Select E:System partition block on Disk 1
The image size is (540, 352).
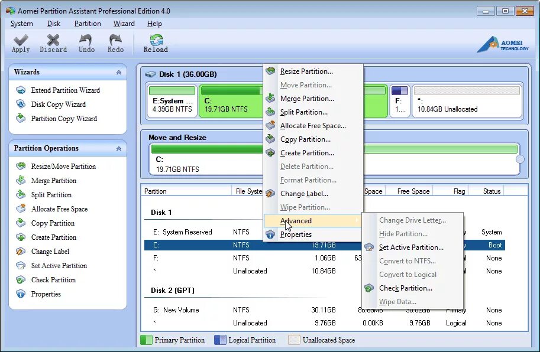172,101
